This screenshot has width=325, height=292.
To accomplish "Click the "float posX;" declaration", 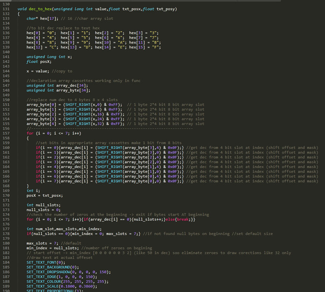I will 40,62.
